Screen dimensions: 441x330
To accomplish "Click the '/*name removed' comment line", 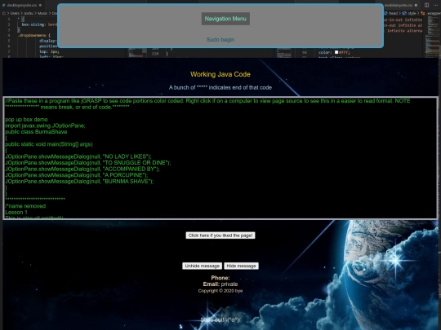I will tap(25, 206).
